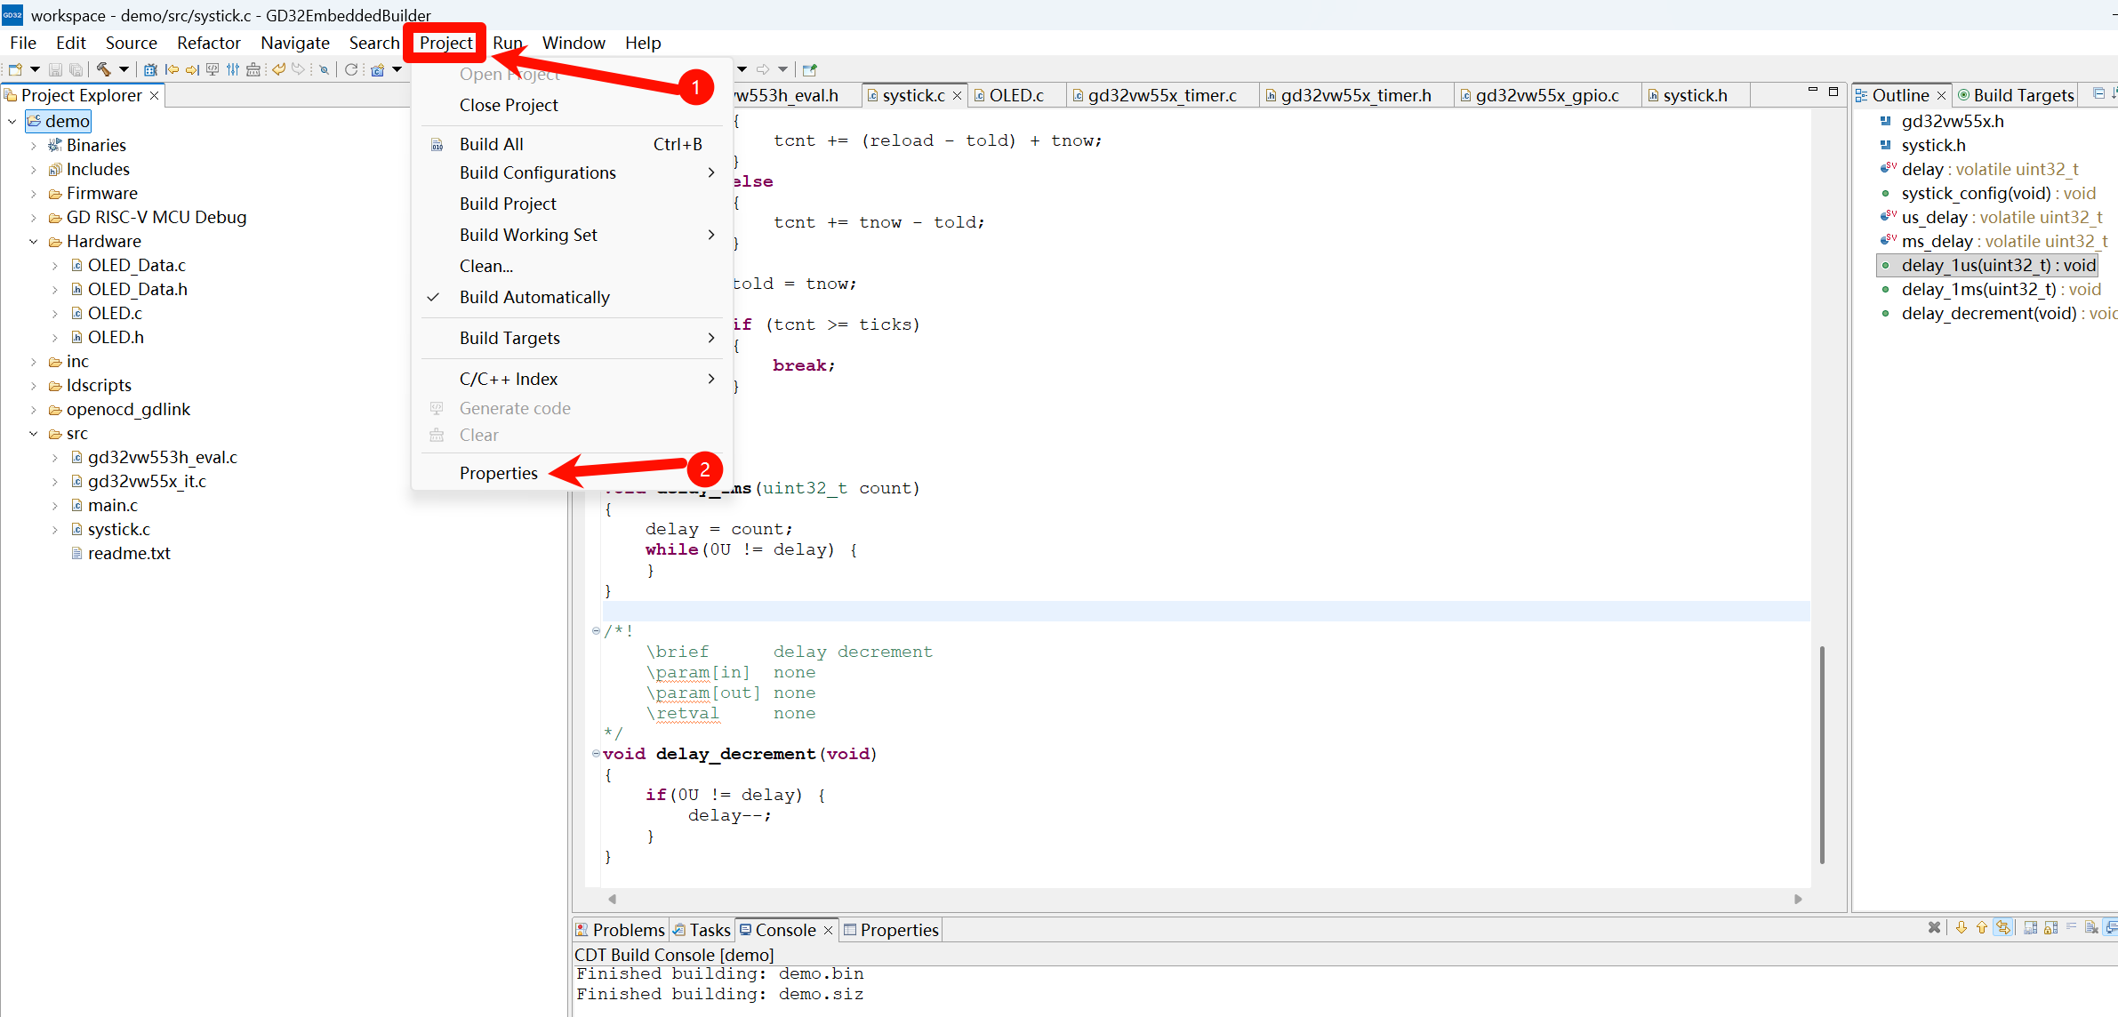
Task: Expand the Firmware folder
Action: (33, 193)
